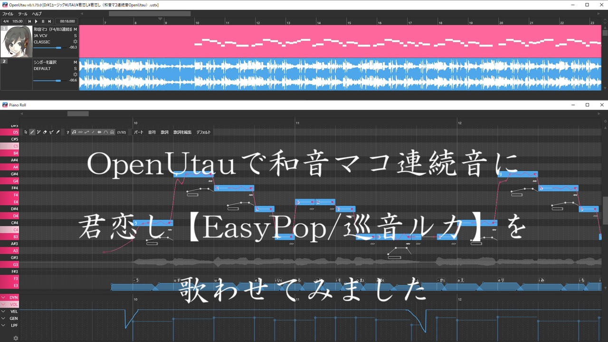Solo track 1 with the S button
The height and width of the screenshot is (342, 608).
pos(75,36)
